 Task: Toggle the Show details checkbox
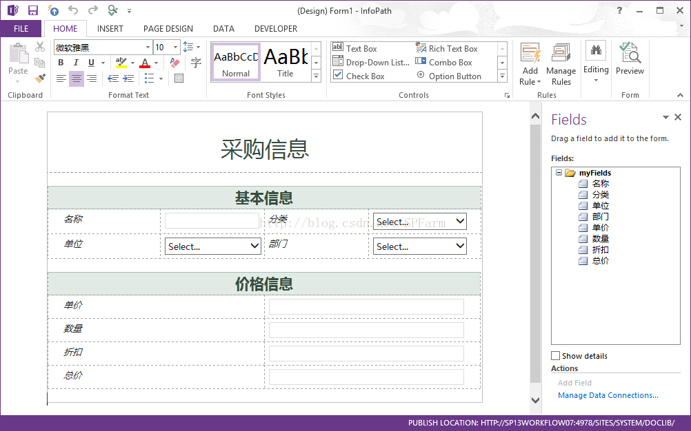556,356
